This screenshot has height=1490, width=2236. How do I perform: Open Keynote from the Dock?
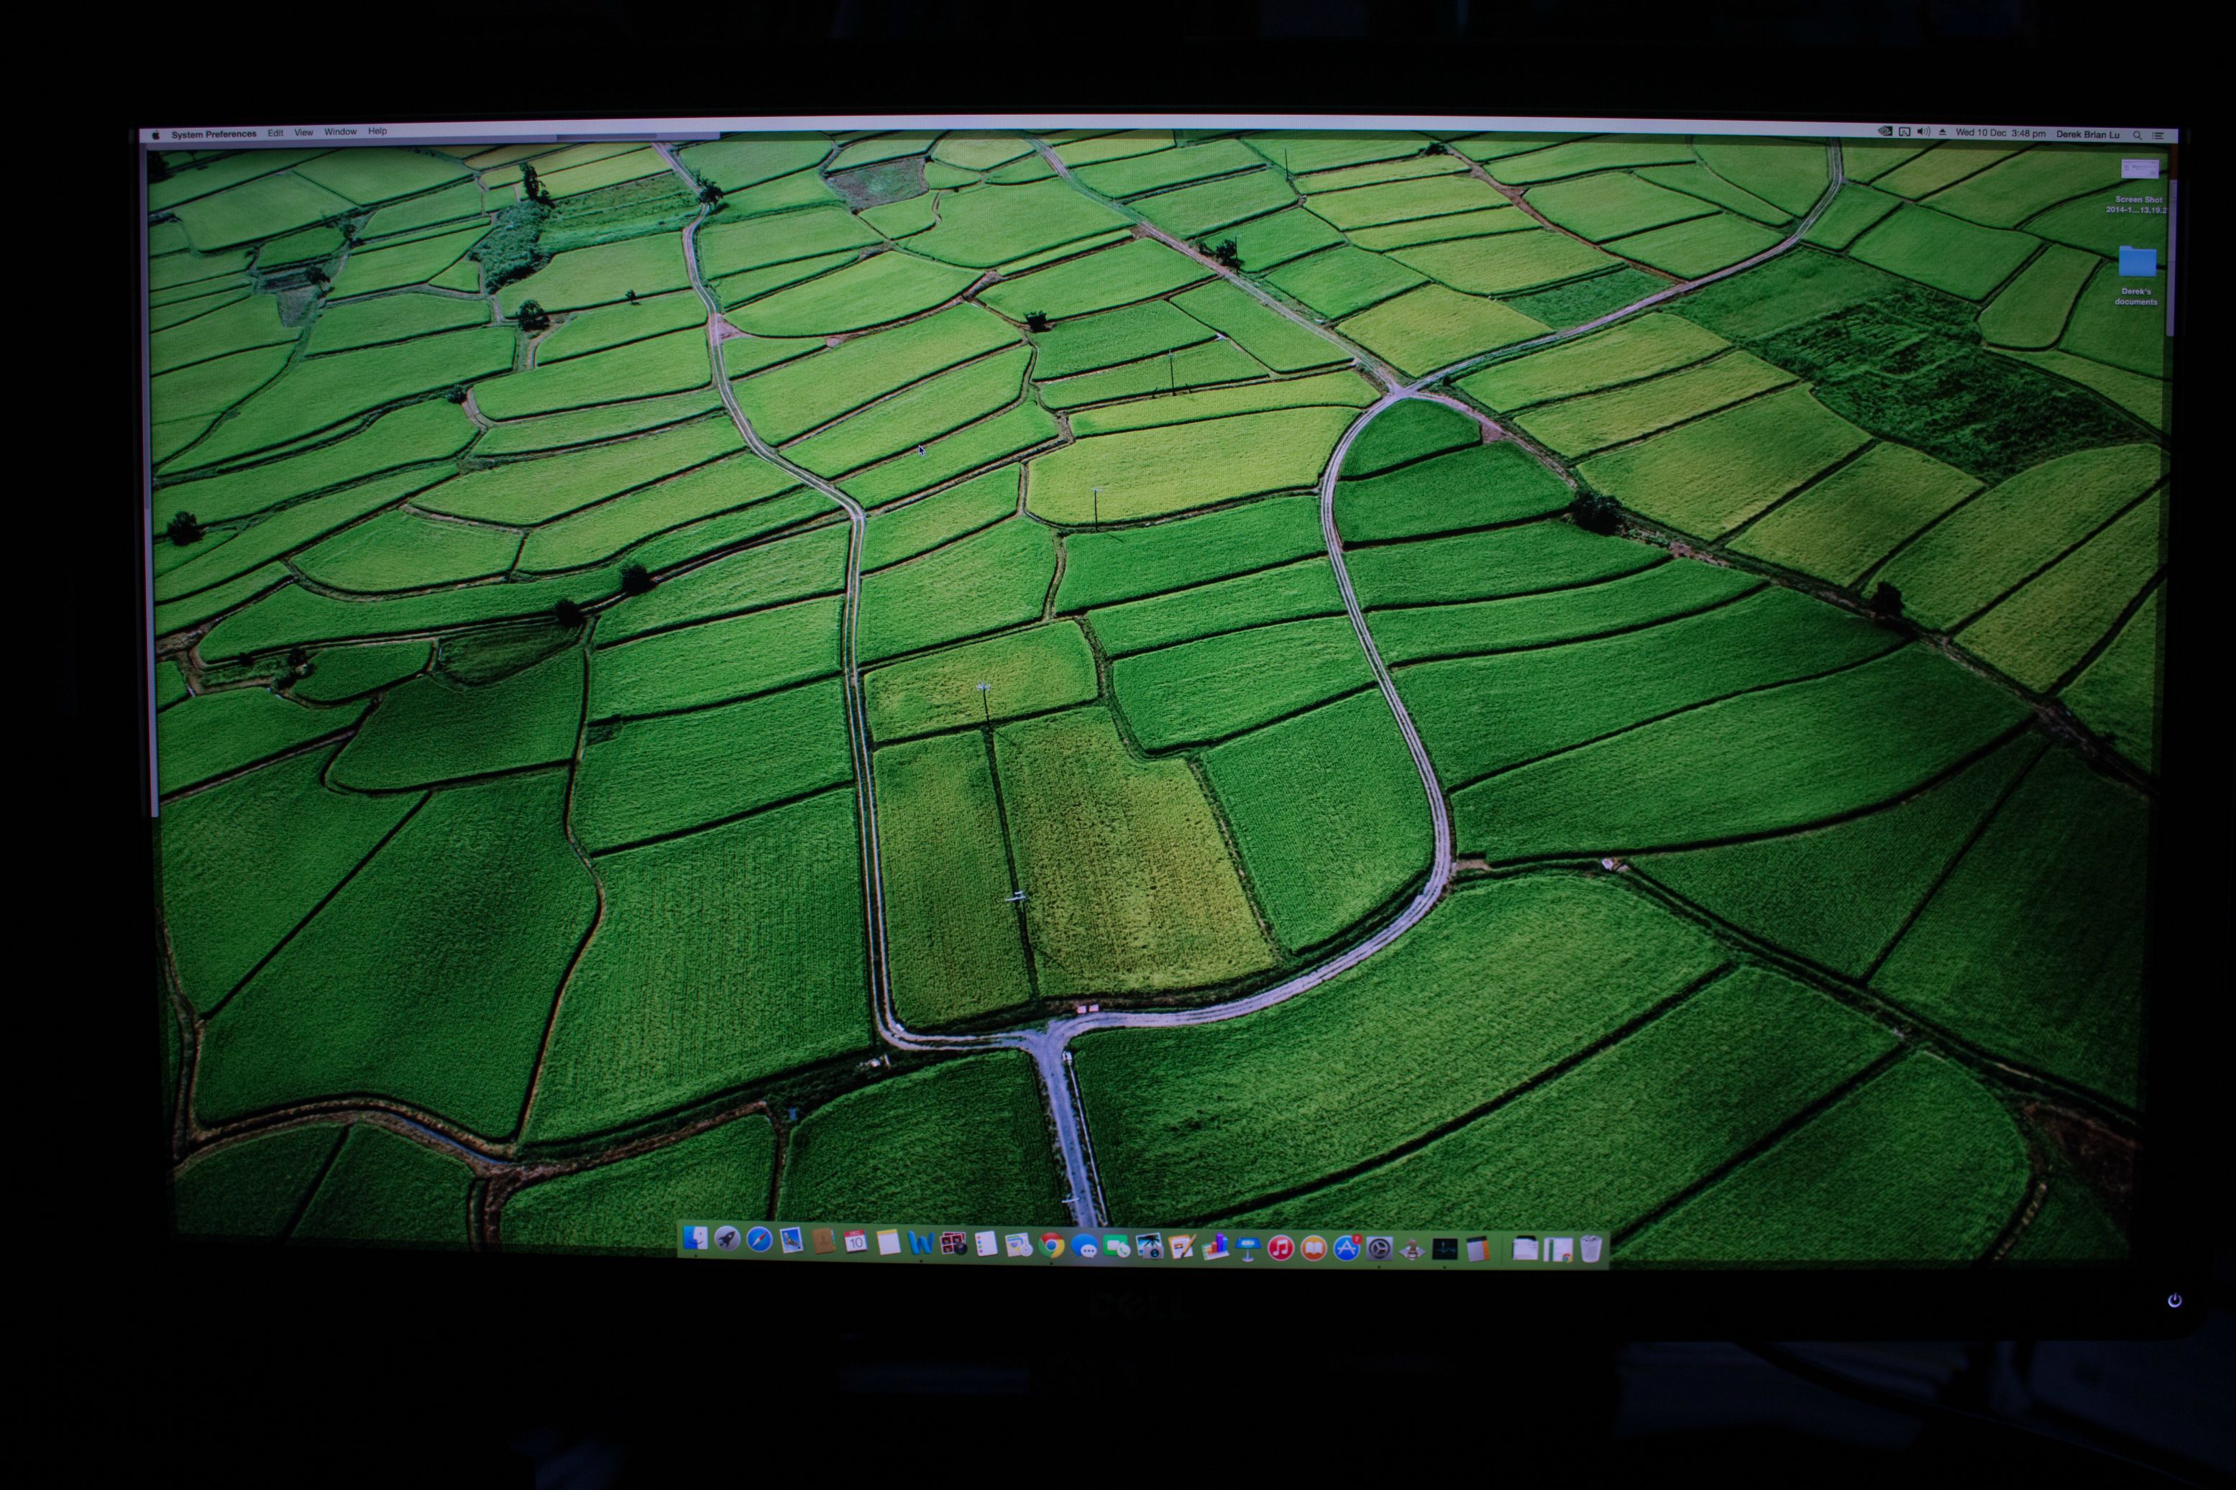(x=1247, y=1248)
